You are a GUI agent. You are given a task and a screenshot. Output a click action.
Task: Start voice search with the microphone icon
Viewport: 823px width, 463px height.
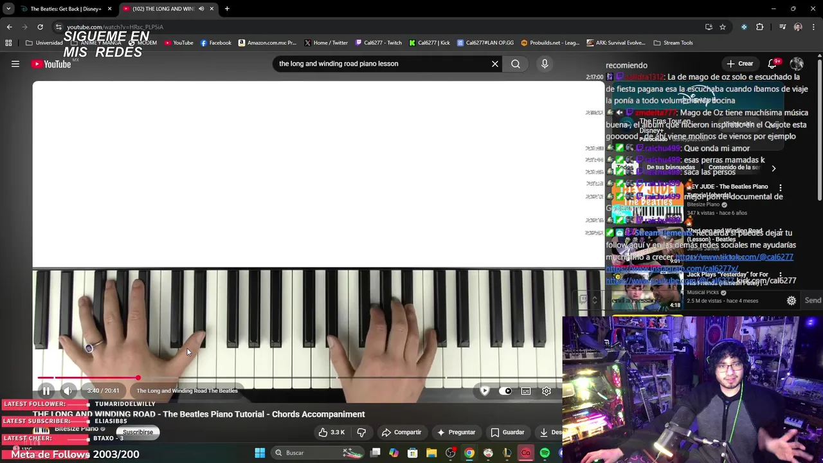coord(545,64)
